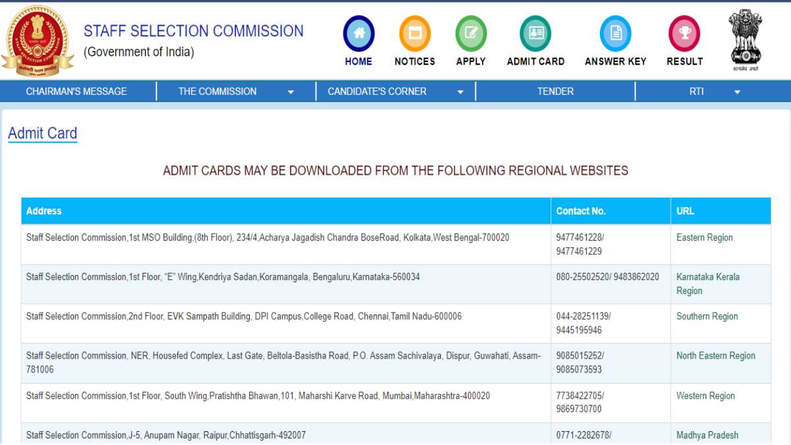Screen dimensions: 791x445
Task: Open the Madhya Pradesh region link
Action: coord(707,435)
